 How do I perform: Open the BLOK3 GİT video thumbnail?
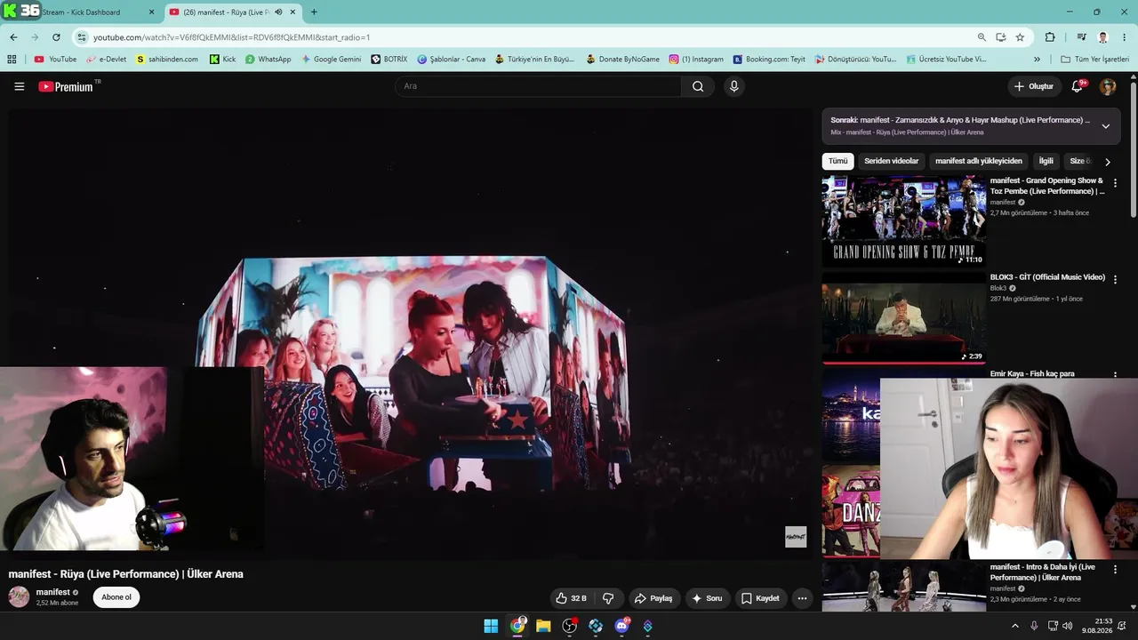coord(903,317)
